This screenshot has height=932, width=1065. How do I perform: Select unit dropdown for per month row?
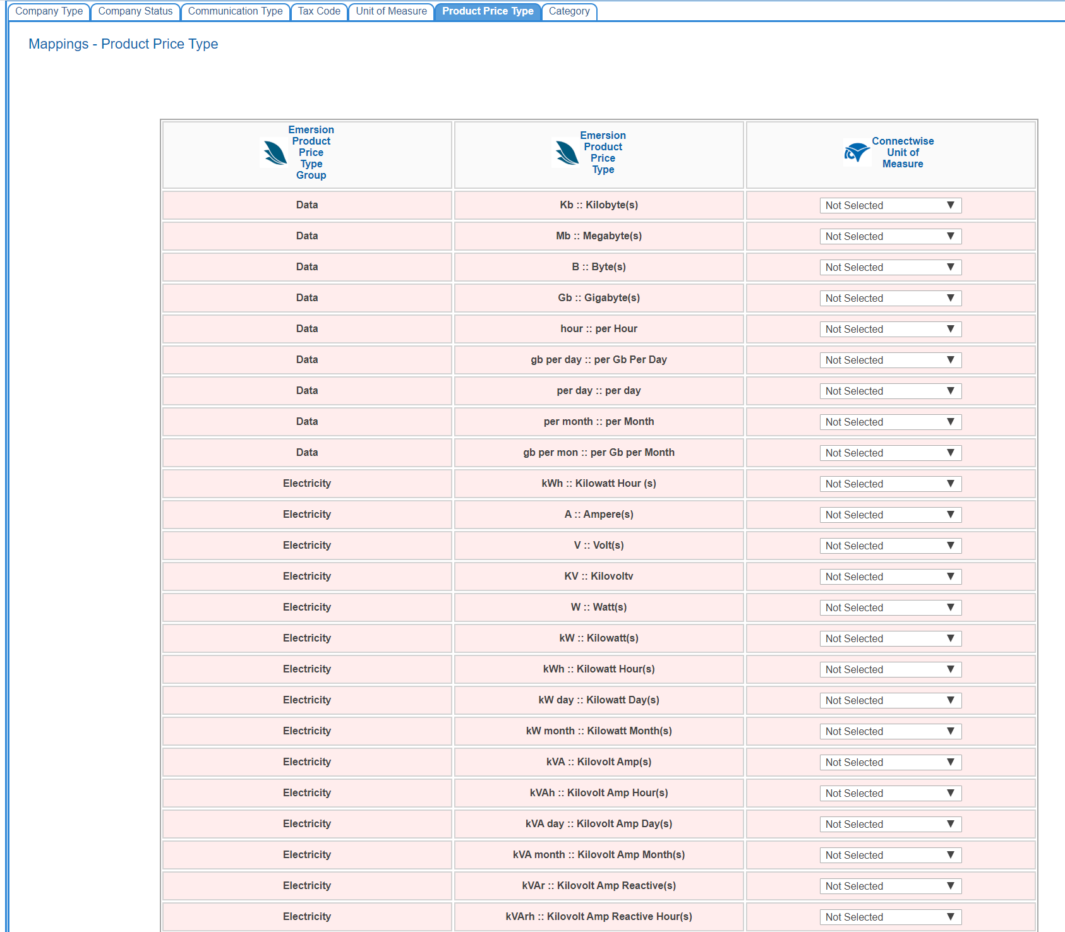click(x=890, y=422)
